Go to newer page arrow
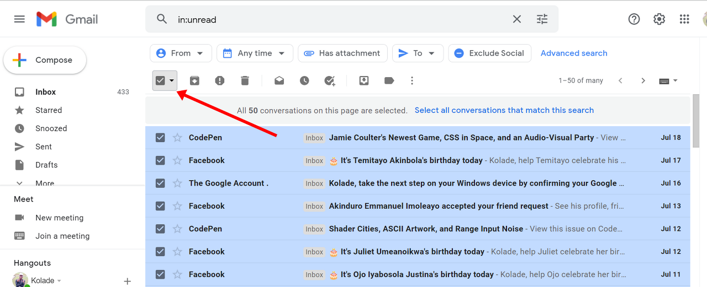The image size is (707, 287). click(620, 80)
